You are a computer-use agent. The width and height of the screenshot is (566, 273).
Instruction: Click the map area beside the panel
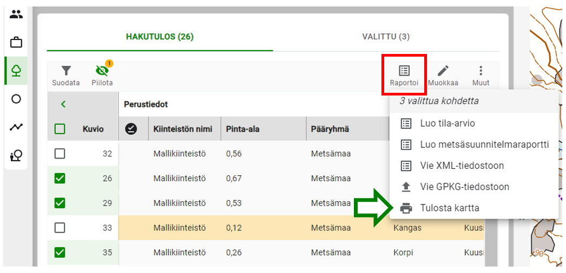point(547,136)
